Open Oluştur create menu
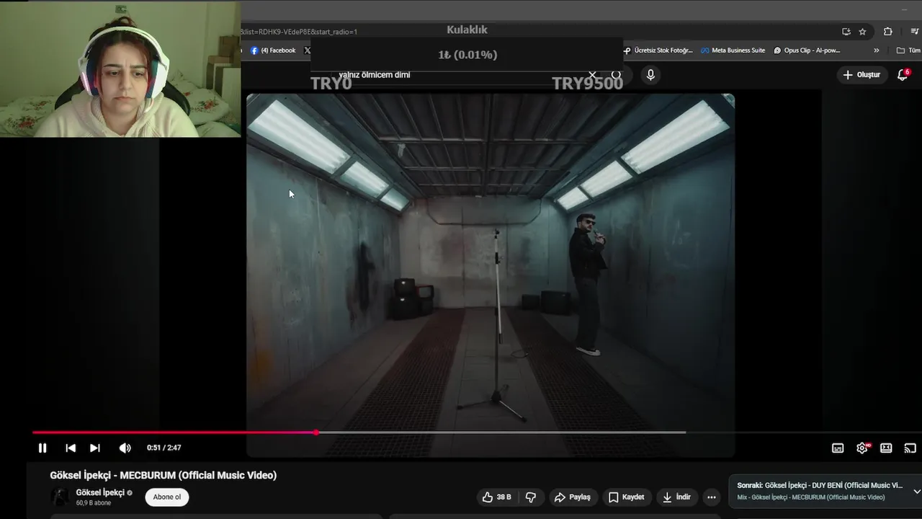The height and width of the screenshot is (519, 922). tap(861, 75)
